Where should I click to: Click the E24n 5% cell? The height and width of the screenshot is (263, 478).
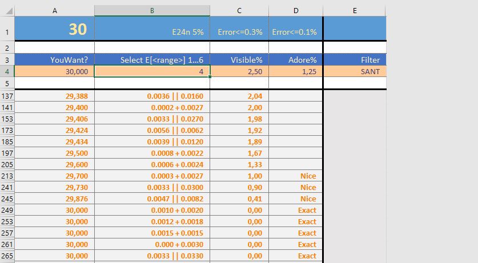coord(152,29)
